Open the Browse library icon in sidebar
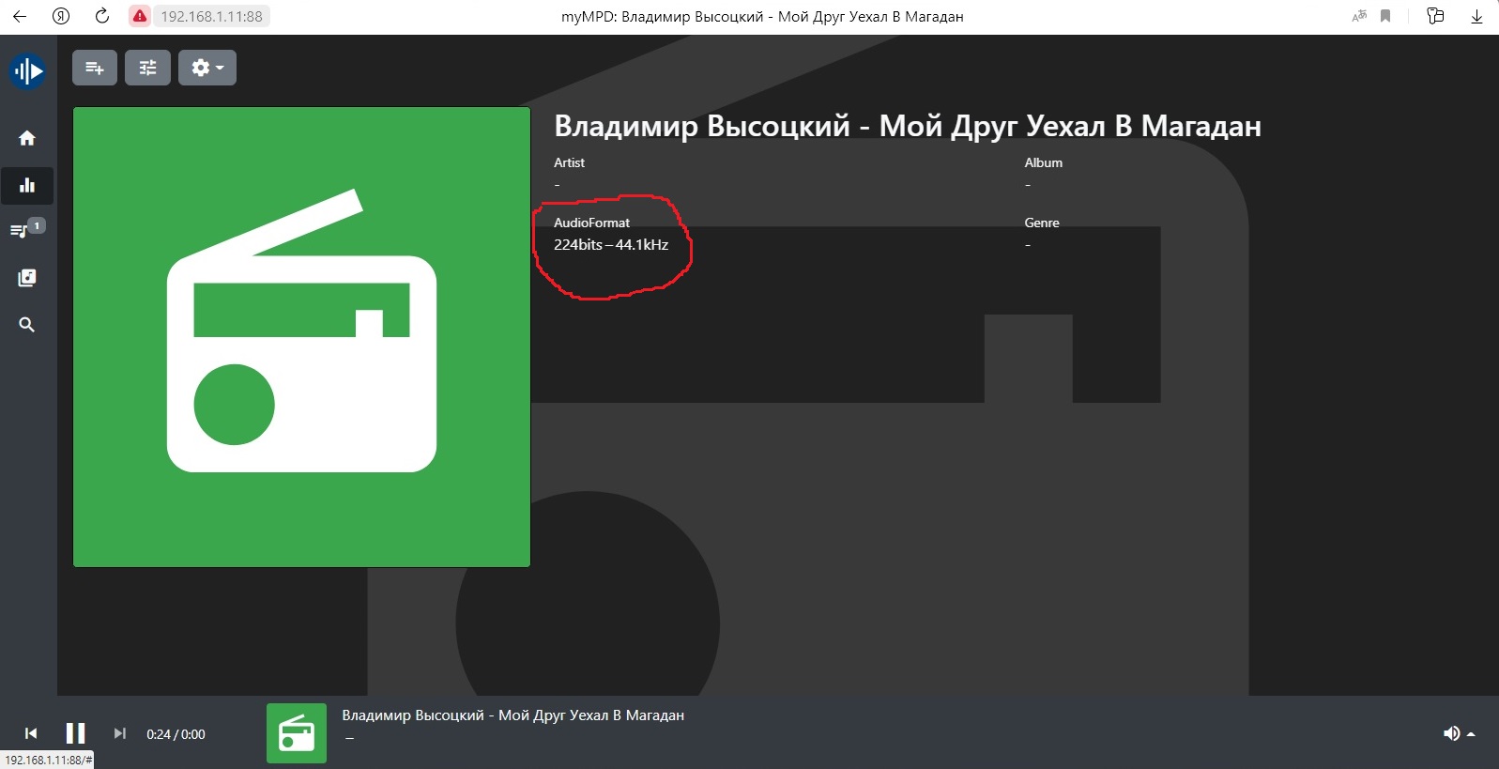Viewport: 1499px width, 769px height. (27, 278)
